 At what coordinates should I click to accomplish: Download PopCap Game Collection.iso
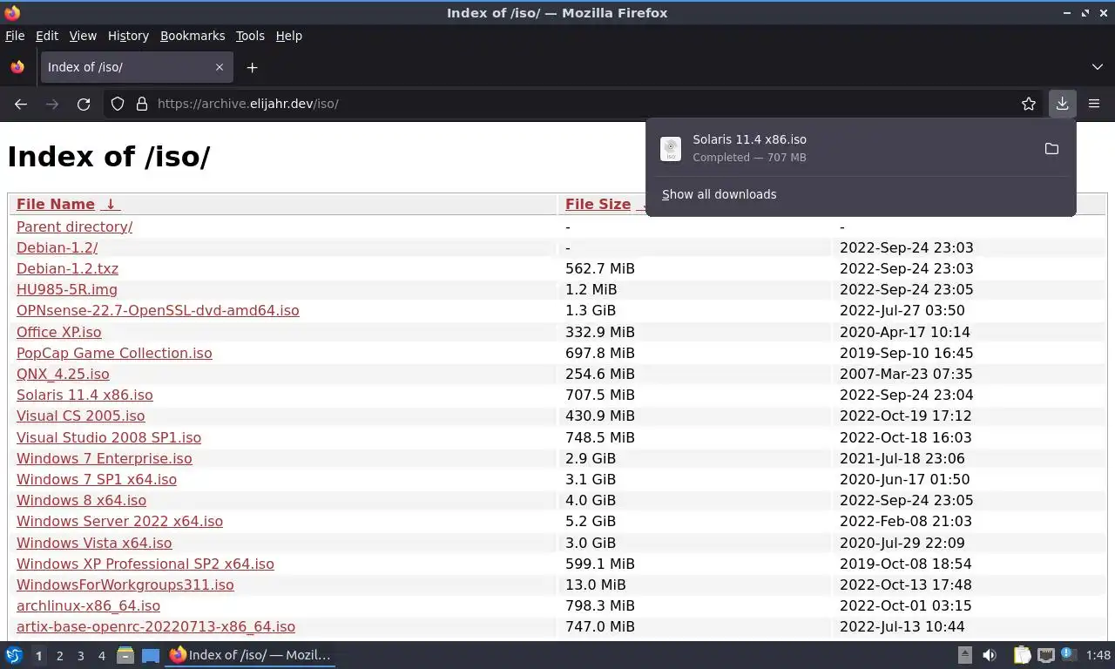click(114, 353)
